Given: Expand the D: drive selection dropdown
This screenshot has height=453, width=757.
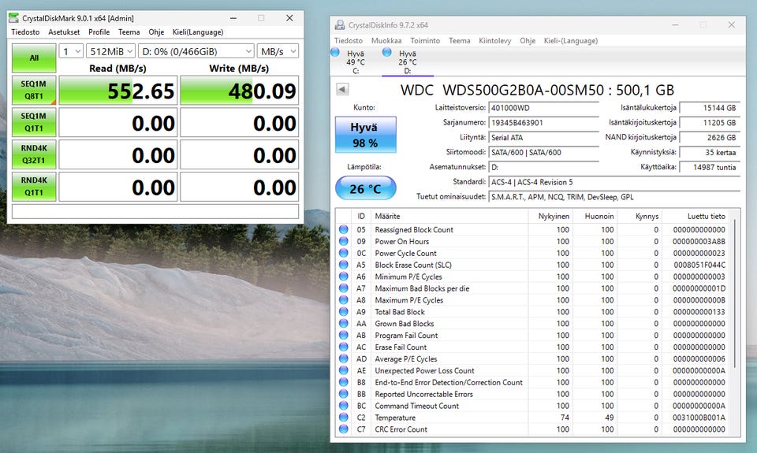Looking at the screenshot, I should (x=196, y=51).
